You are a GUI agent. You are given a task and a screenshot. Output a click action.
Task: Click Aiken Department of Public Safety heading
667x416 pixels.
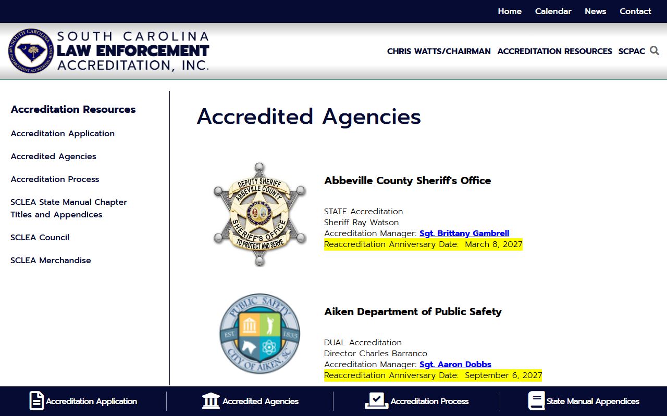click(413, 311)
